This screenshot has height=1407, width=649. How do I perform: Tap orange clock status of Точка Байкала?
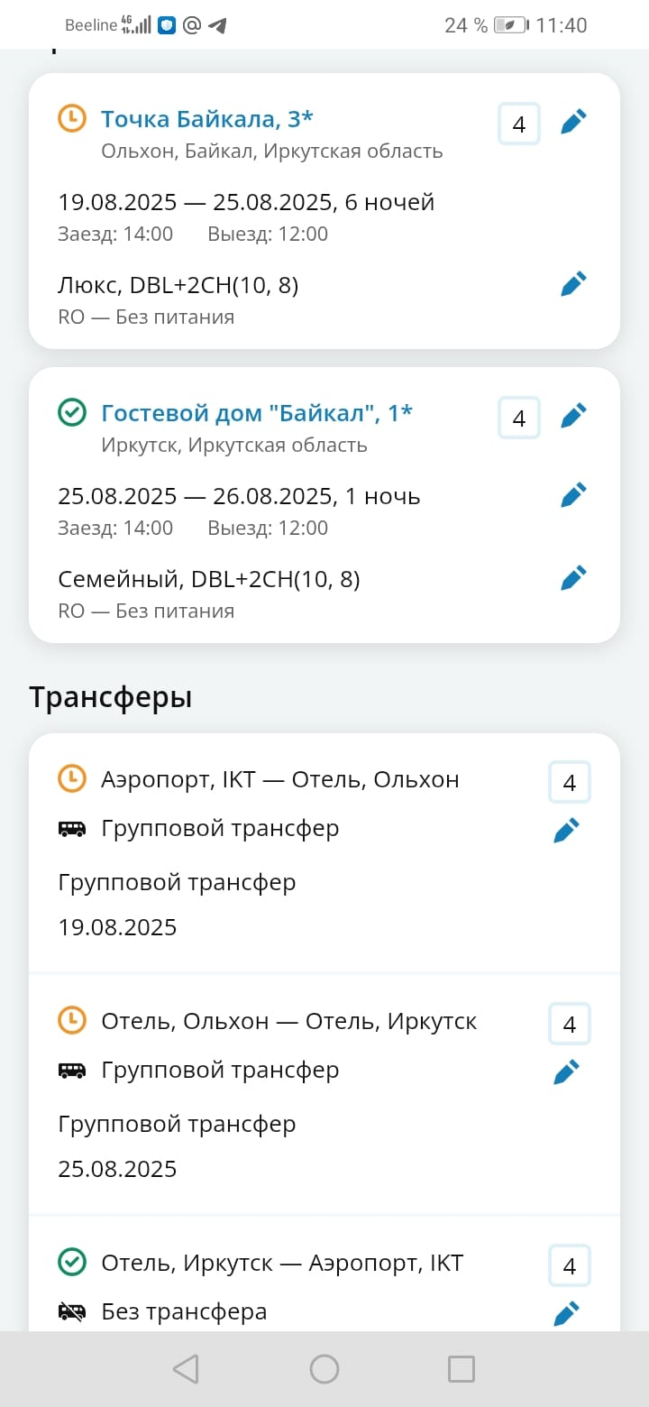click(x=72, y=118)
